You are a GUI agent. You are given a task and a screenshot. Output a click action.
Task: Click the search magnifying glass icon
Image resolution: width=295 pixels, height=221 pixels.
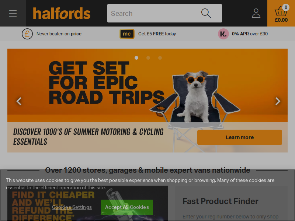pos(206,13)
